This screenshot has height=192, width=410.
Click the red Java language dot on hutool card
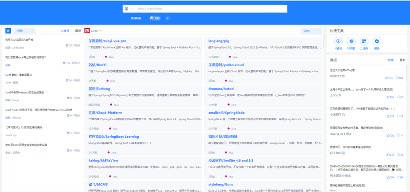[229, 104]
